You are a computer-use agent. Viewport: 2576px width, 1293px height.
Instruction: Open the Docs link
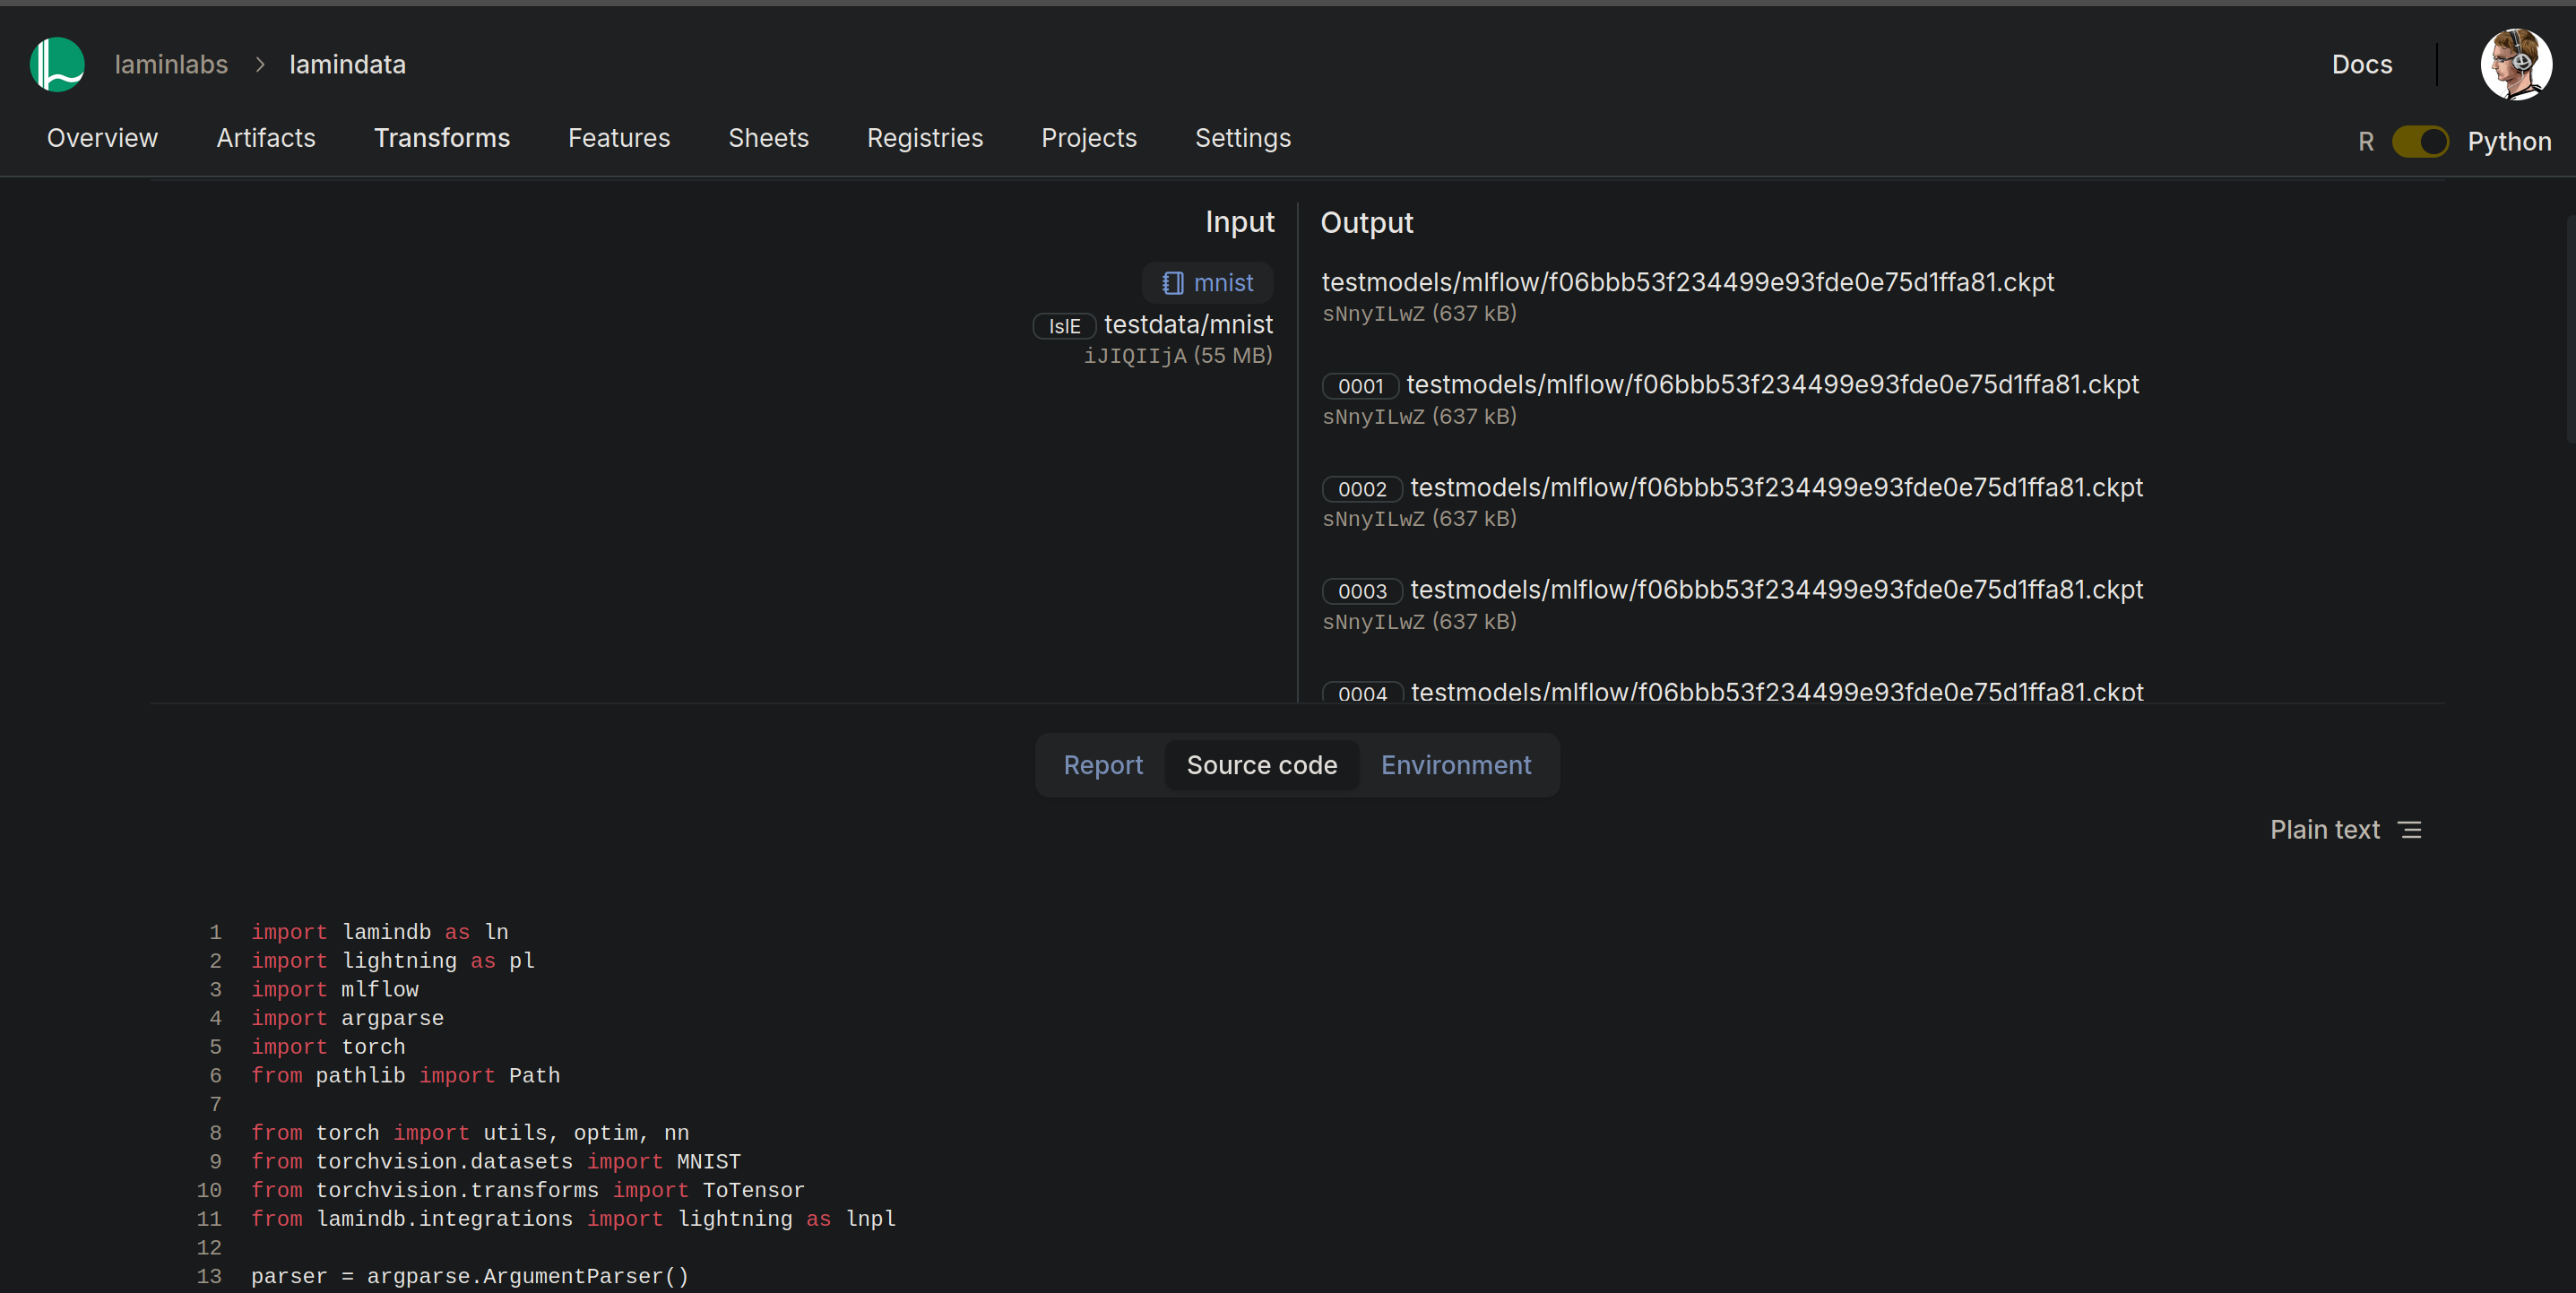coord(2361,65)
